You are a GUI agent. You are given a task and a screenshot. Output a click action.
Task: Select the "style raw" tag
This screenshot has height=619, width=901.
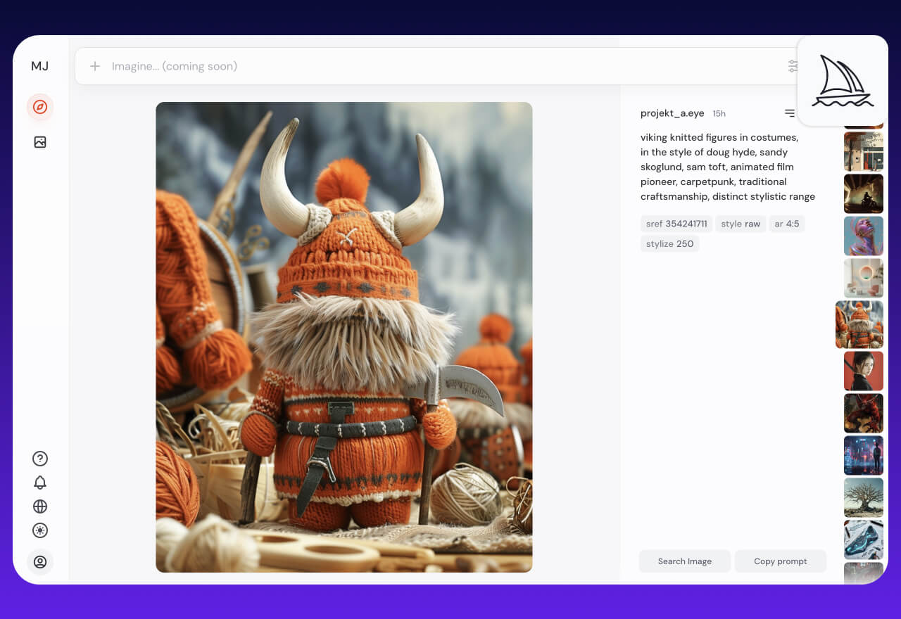click(741, 224)
